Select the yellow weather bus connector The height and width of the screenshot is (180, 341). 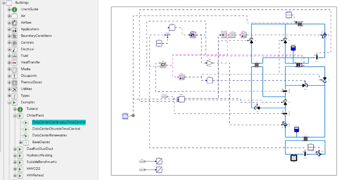[133, 116]
